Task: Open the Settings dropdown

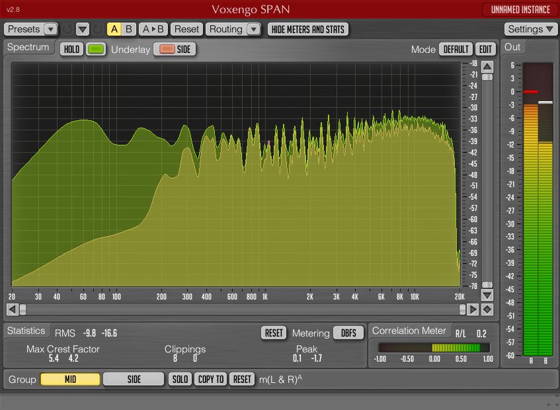Action: click(x=531, y=29)
